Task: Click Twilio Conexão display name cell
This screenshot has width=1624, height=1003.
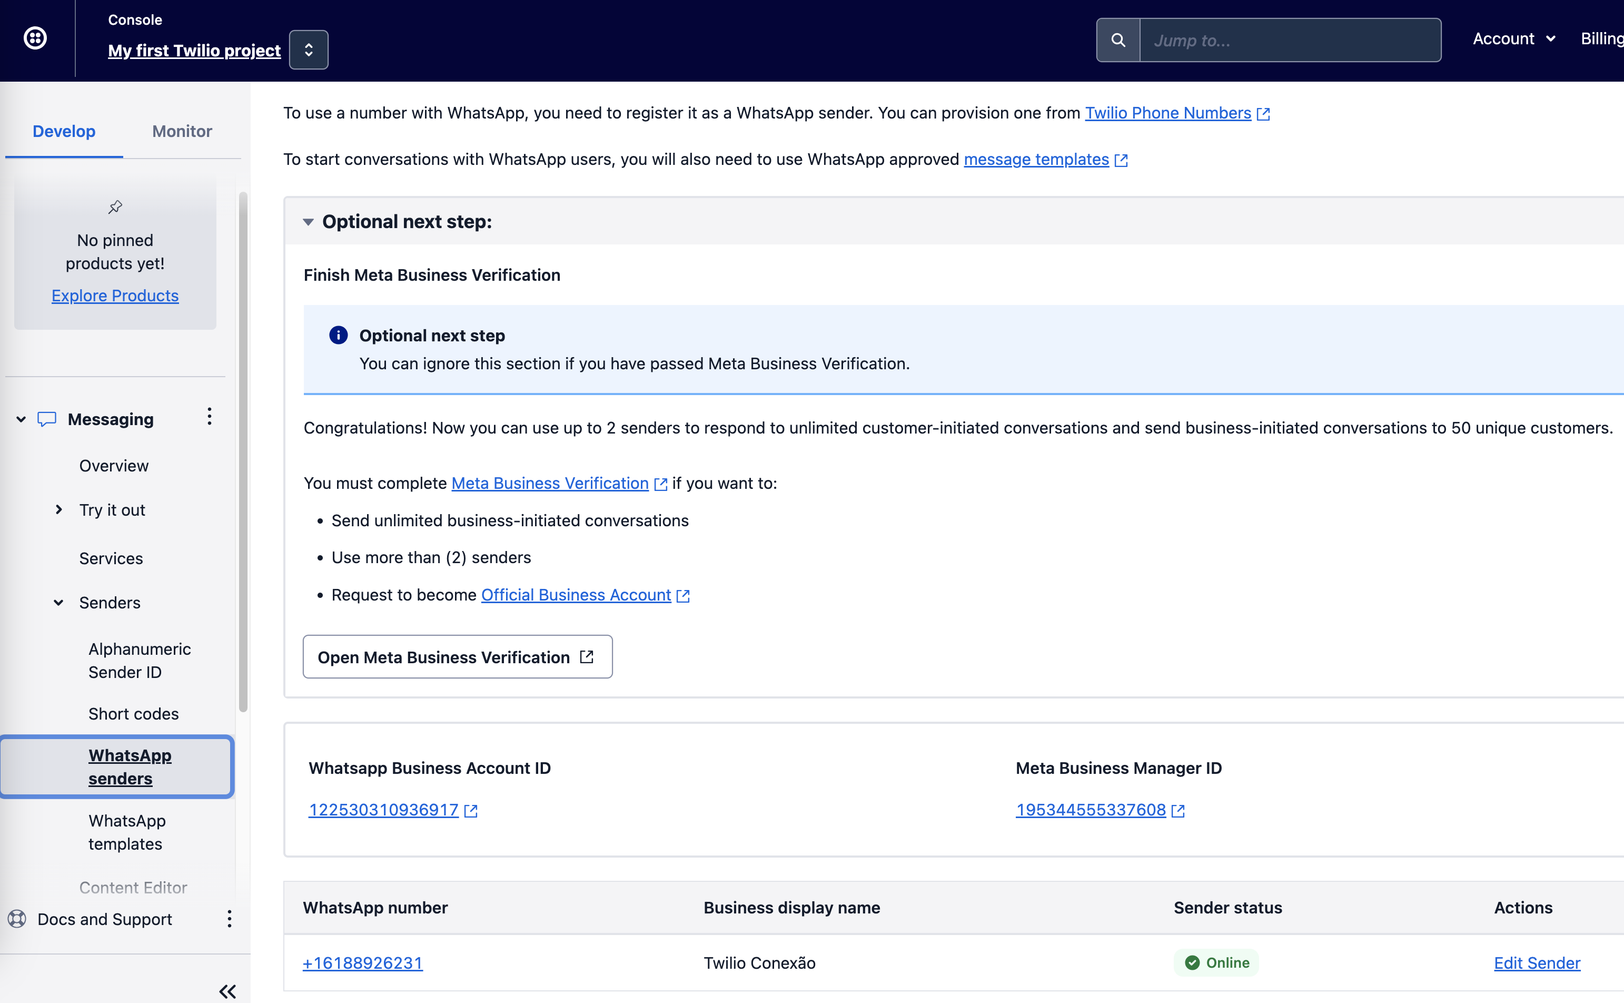Action: [759, 962]
